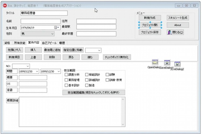
Task: Switch to the 資格 tab
Action: tap(7, 43)
